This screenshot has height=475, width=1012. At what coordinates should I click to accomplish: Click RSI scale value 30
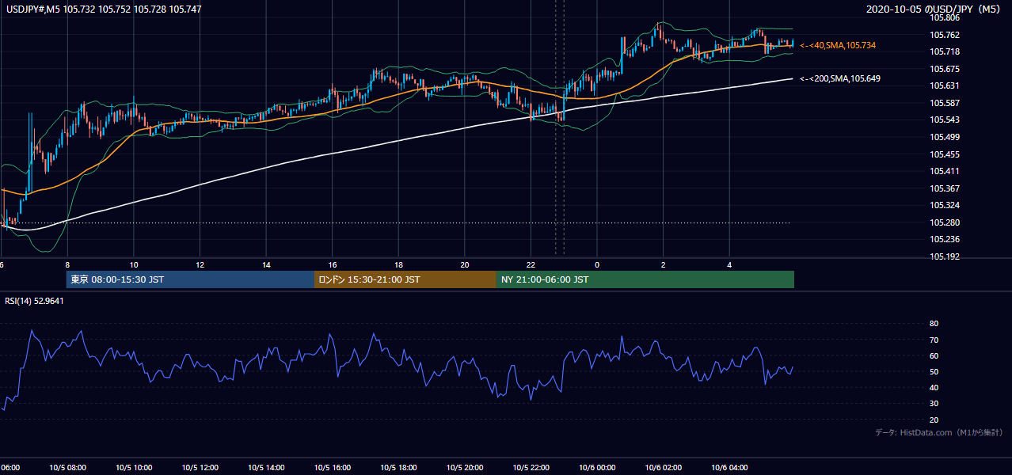point(934,404)
